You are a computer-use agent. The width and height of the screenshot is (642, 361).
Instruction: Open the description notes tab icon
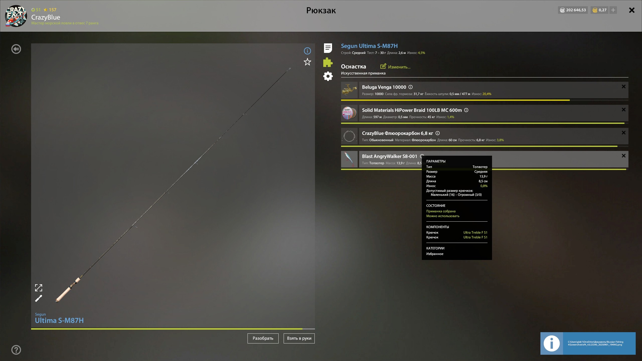click(x=328, y=48)
